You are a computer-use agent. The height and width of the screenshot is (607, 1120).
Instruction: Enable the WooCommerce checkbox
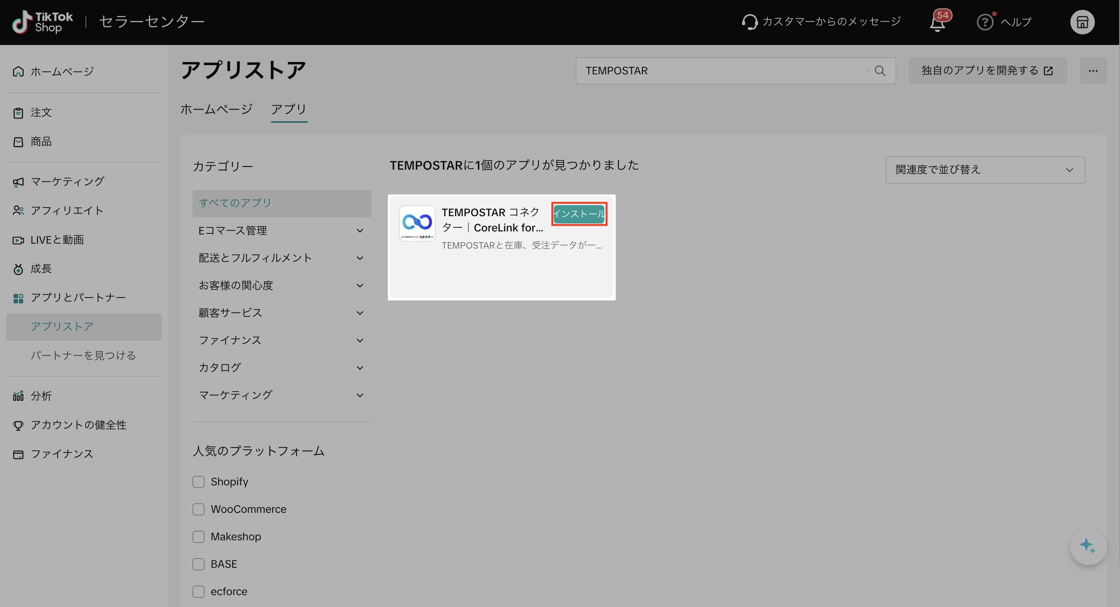(x=199, y=509)
